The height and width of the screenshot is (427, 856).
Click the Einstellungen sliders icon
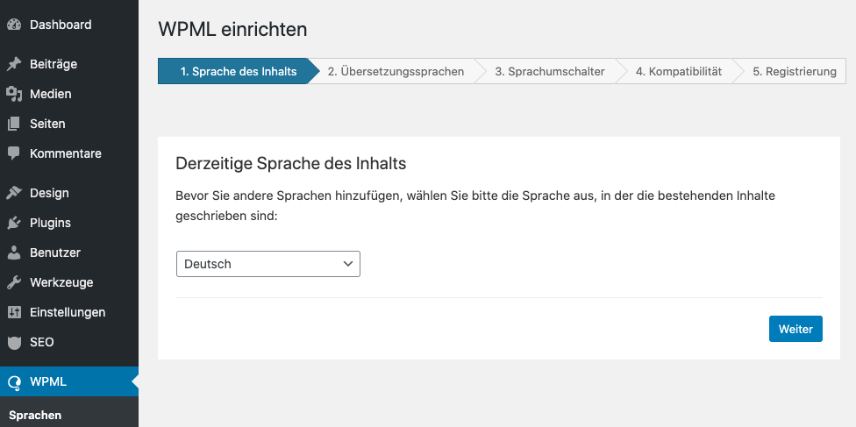pyautogui.click(x=14, y=312)
